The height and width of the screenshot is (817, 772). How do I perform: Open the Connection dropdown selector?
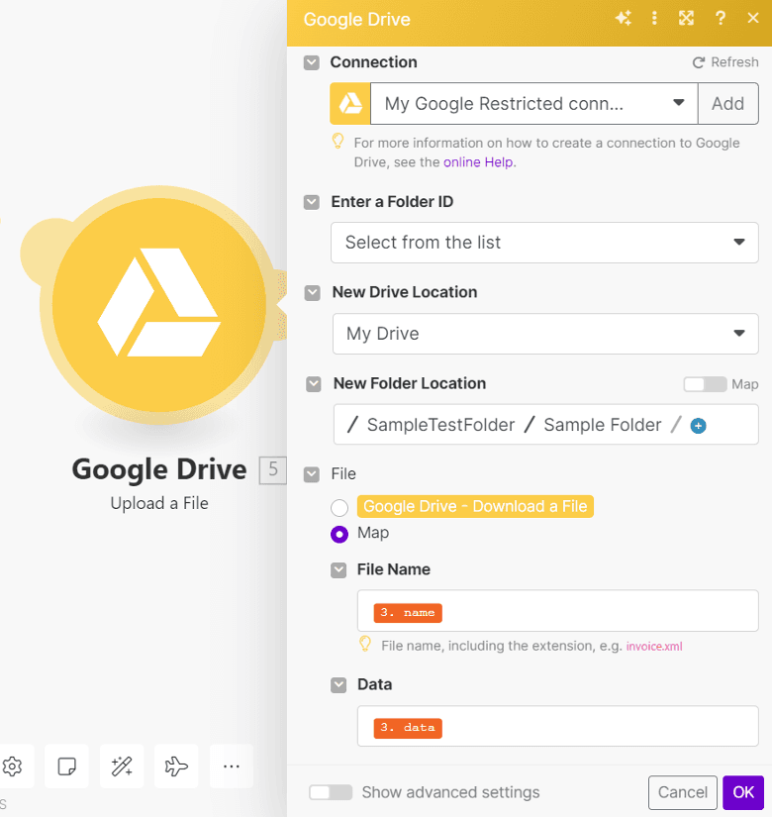pos(533,103)
